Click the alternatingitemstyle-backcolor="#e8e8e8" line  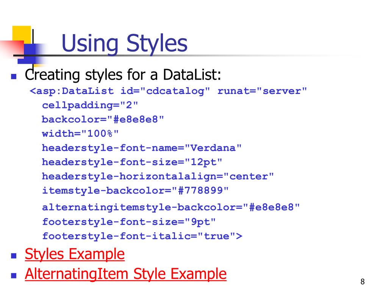(x=171, y=207)
